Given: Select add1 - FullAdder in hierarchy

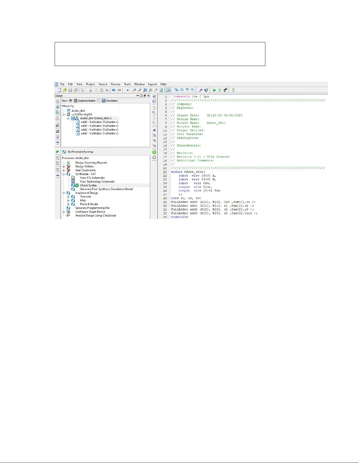Looking at the screenshot, I should (100, 126).
